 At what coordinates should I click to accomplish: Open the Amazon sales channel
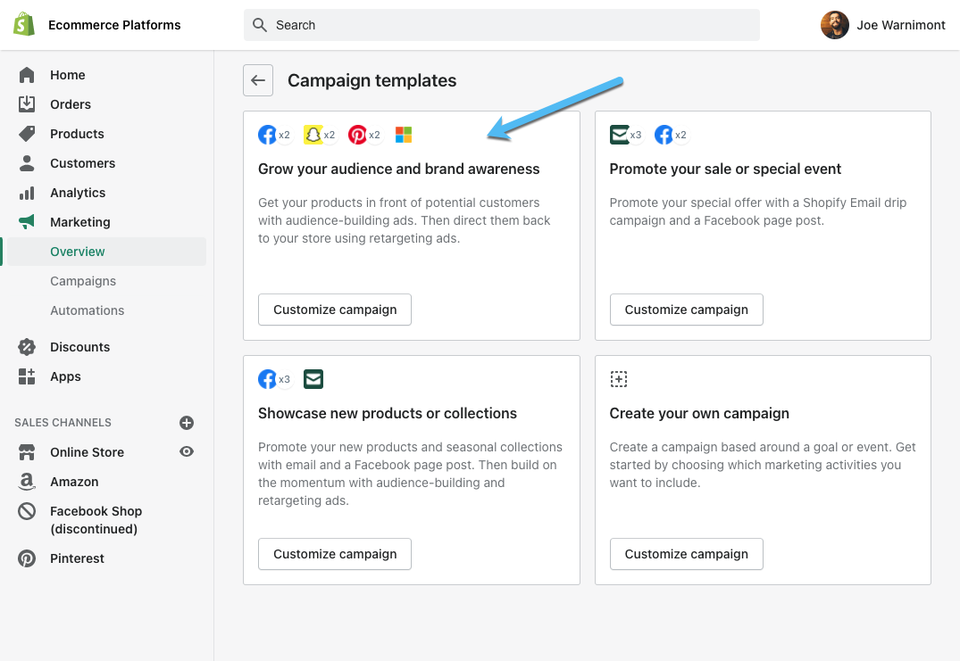coord(74,482)
